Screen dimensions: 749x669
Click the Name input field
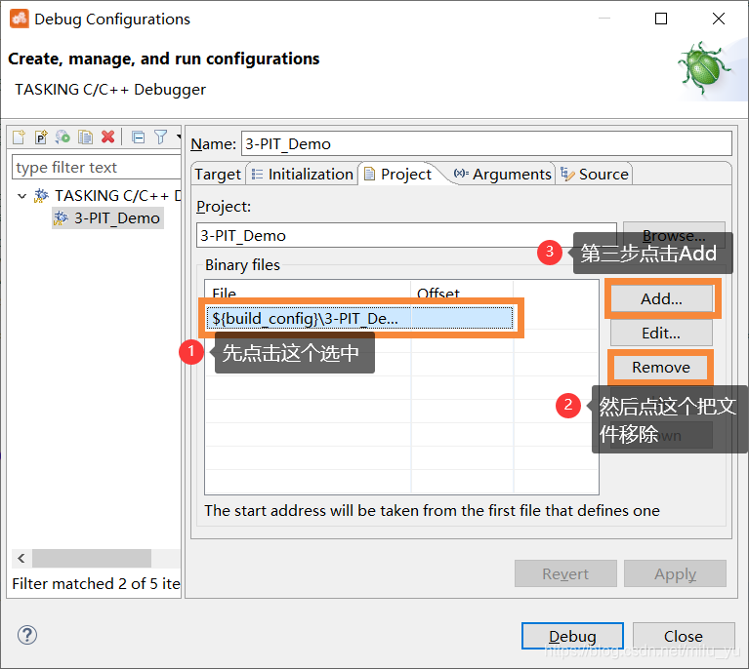[486, 143]
